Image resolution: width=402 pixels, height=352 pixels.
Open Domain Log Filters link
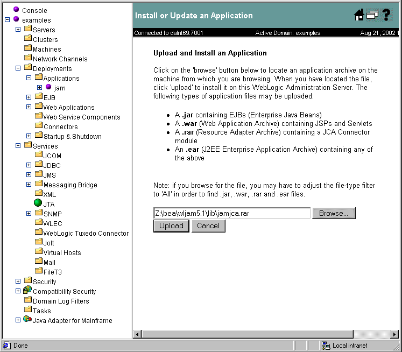pyautogui.click(x=61, y=301)
